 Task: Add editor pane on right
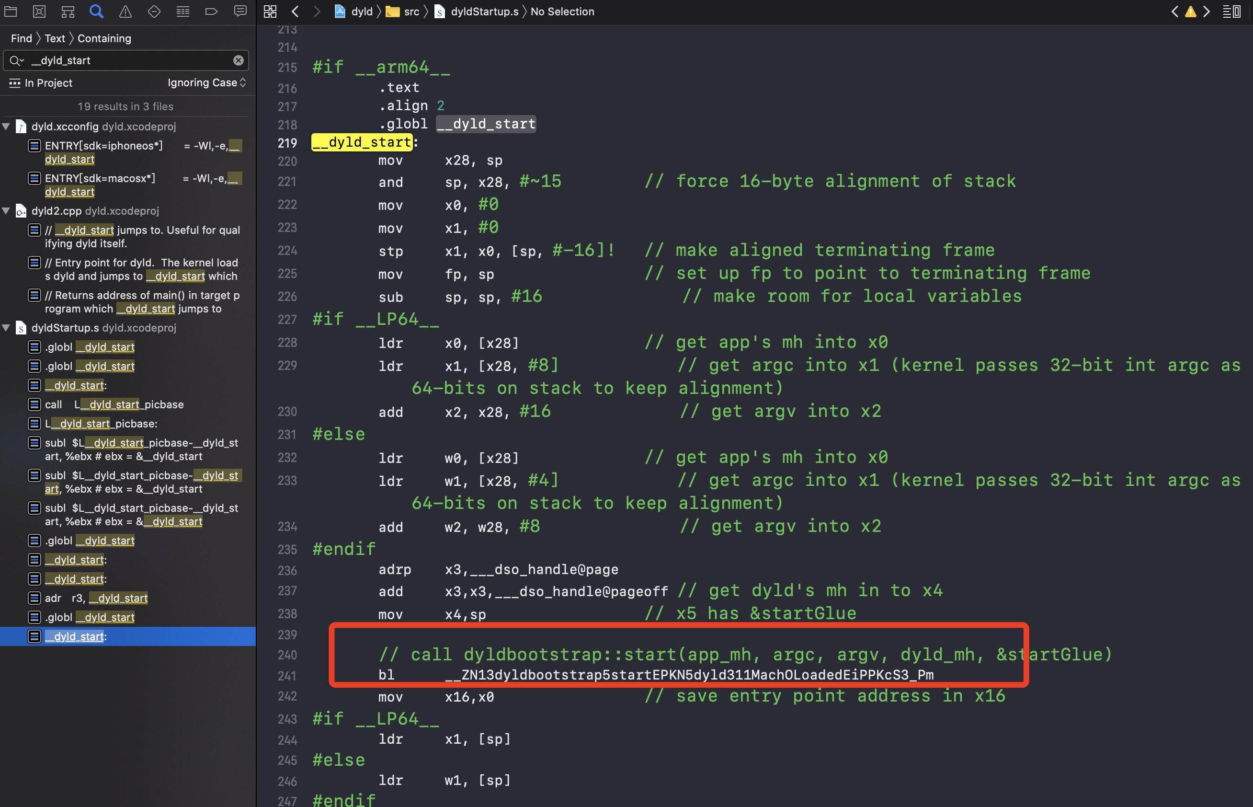tap(1237, 12)
